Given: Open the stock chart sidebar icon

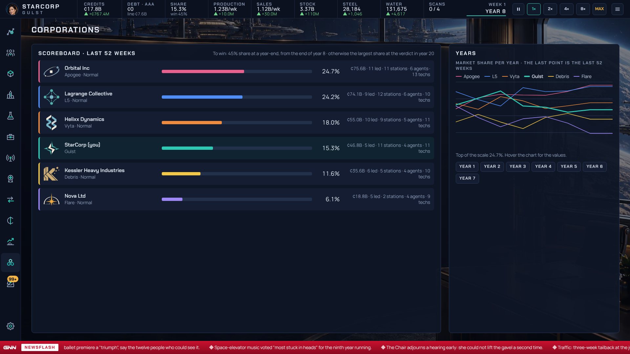Looking at the screenshot, I should click(10, 242).
